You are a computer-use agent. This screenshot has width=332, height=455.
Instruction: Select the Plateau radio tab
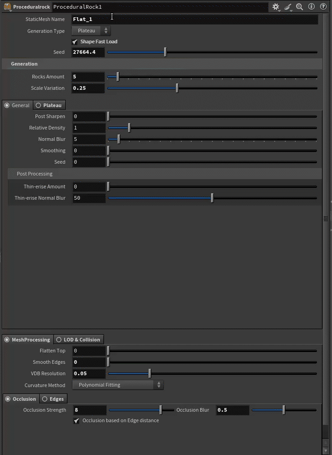49,105
